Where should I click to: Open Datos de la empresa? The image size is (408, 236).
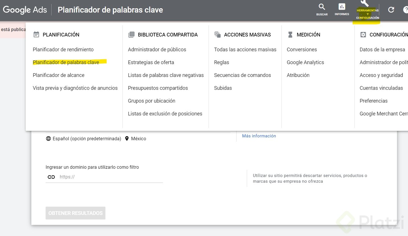pyautogui.click(x=382, y=50)
